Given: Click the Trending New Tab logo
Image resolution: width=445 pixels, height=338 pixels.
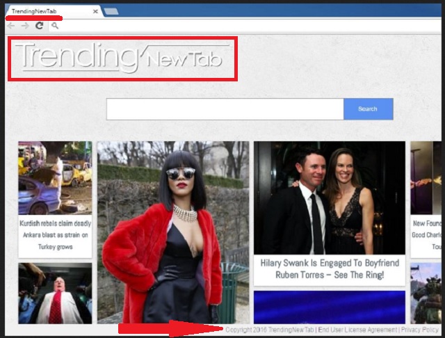Looking at the screenshot, I should (122, 58).
